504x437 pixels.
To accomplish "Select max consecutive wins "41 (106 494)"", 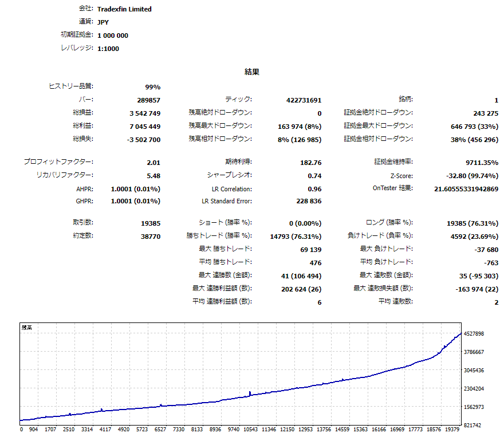I will click(301, 276).
